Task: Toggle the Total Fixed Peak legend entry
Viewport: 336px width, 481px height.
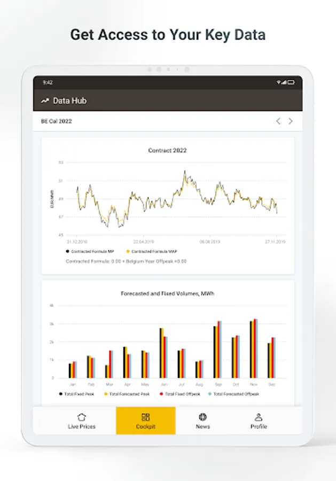Action: pyautogui.click(x=76, y=394)
